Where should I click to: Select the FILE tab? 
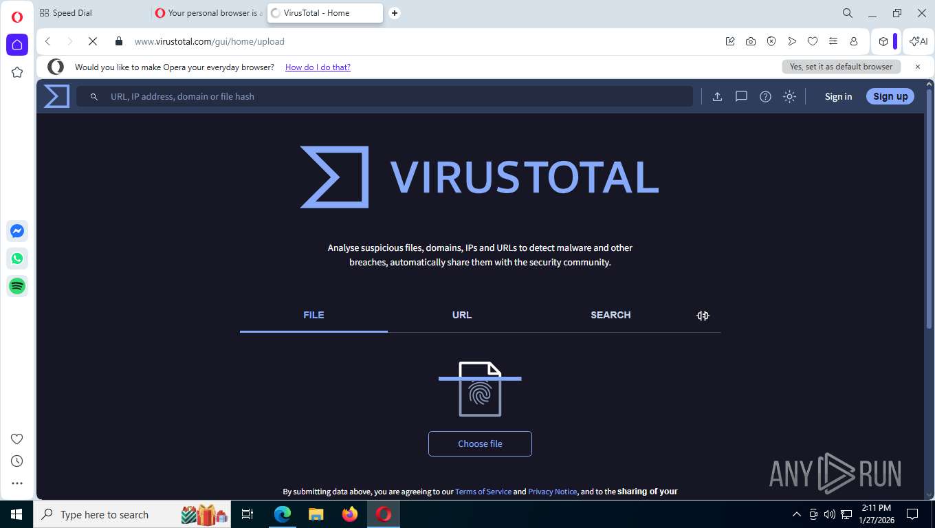(313, 315)
